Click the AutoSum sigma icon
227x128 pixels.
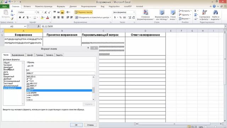(x=195, y=11)
